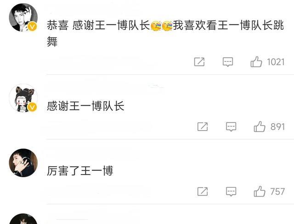Reply to the comment with 891 likes
294x224 pixels.
coord(231,127)
